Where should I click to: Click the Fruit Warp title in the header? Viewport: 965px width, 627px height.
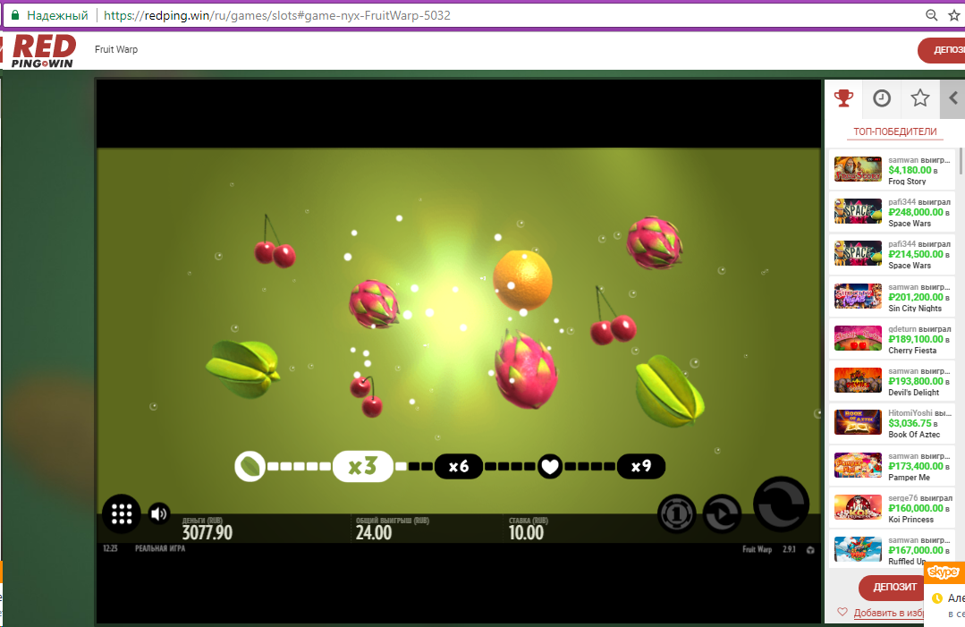[116, 49]
